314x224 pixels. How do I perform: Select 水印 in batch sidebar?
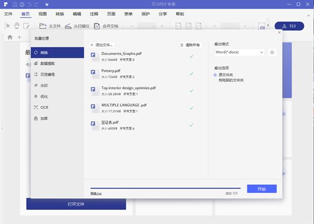tap(57, 85)
